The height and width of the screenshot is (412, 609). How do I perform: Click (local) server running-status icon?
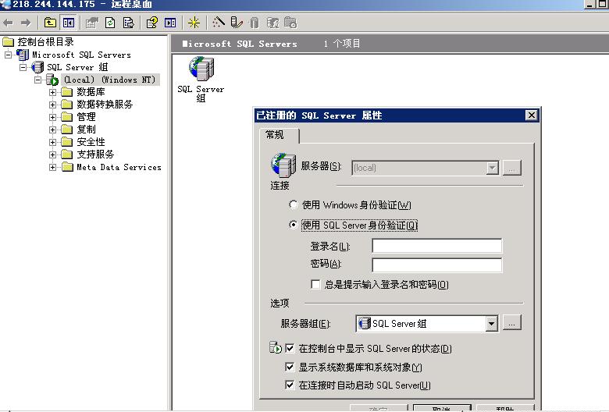click(52, 80)
